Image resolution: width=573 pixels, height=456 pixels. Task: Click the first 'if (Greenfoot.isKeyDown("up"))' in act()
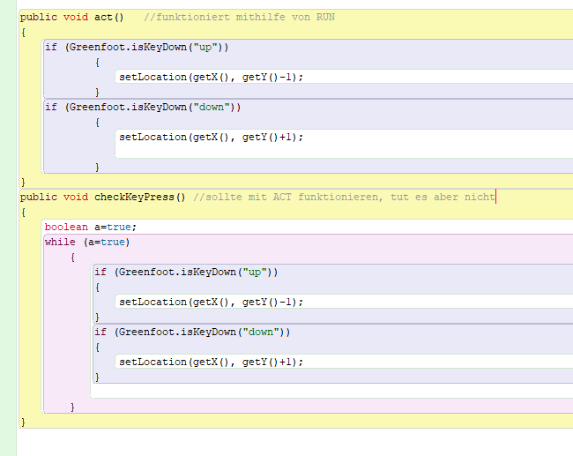click(x=137, y=47)
